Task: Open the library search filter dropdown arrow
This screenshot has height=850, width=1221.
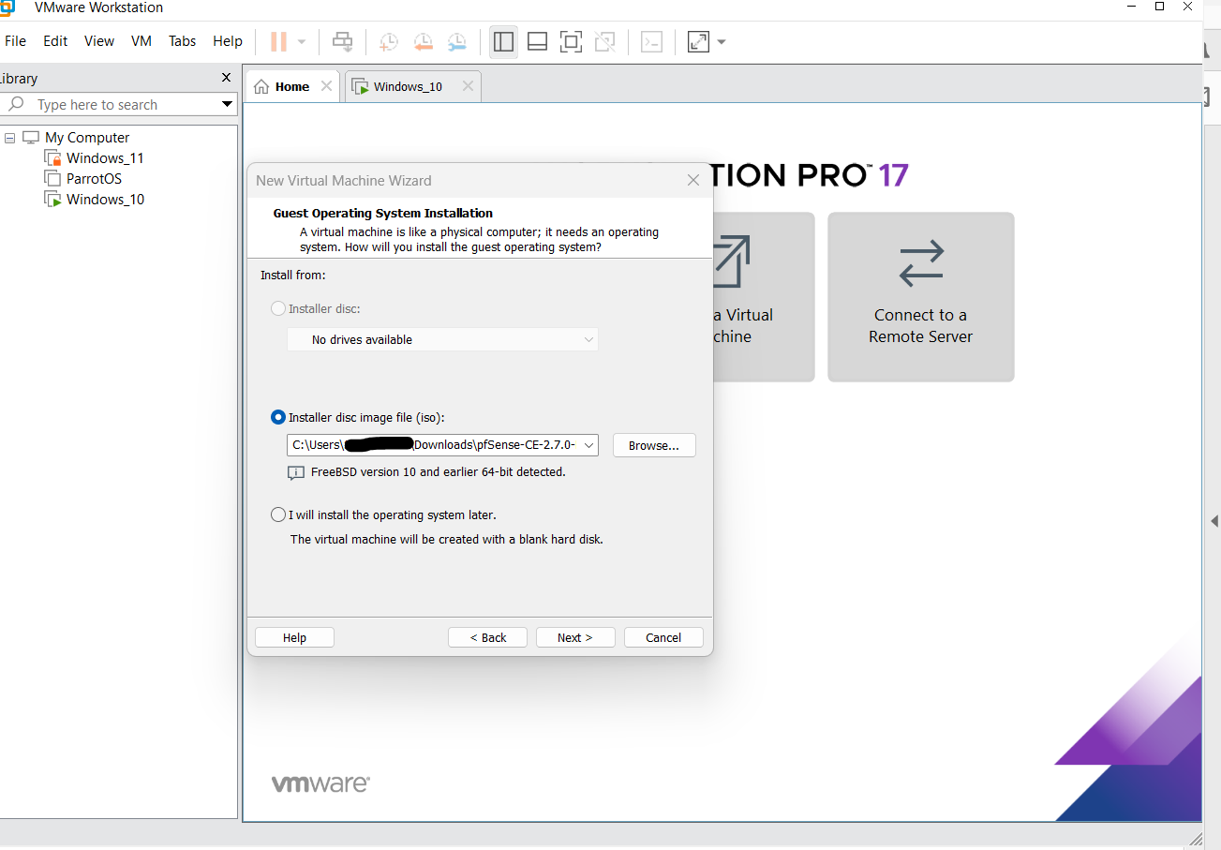Action: 227,105
